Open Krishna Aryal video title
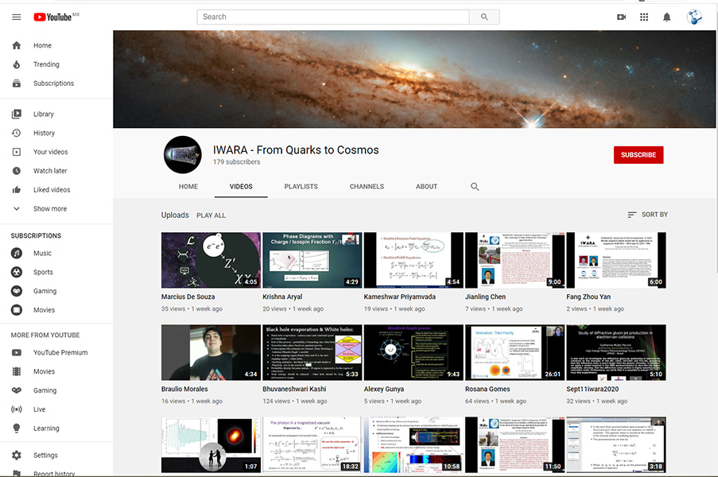The height and width of the screenshot is (477, 718). click(x=282, y=297)
